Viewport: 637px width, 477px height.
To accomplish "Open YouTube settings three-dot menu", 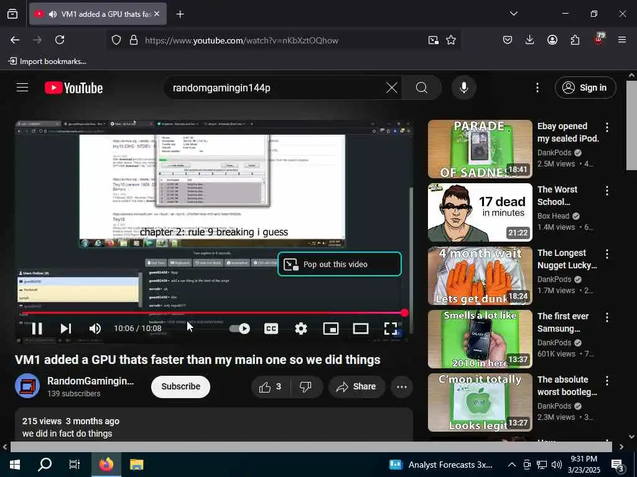I will (x=537, y=88).
